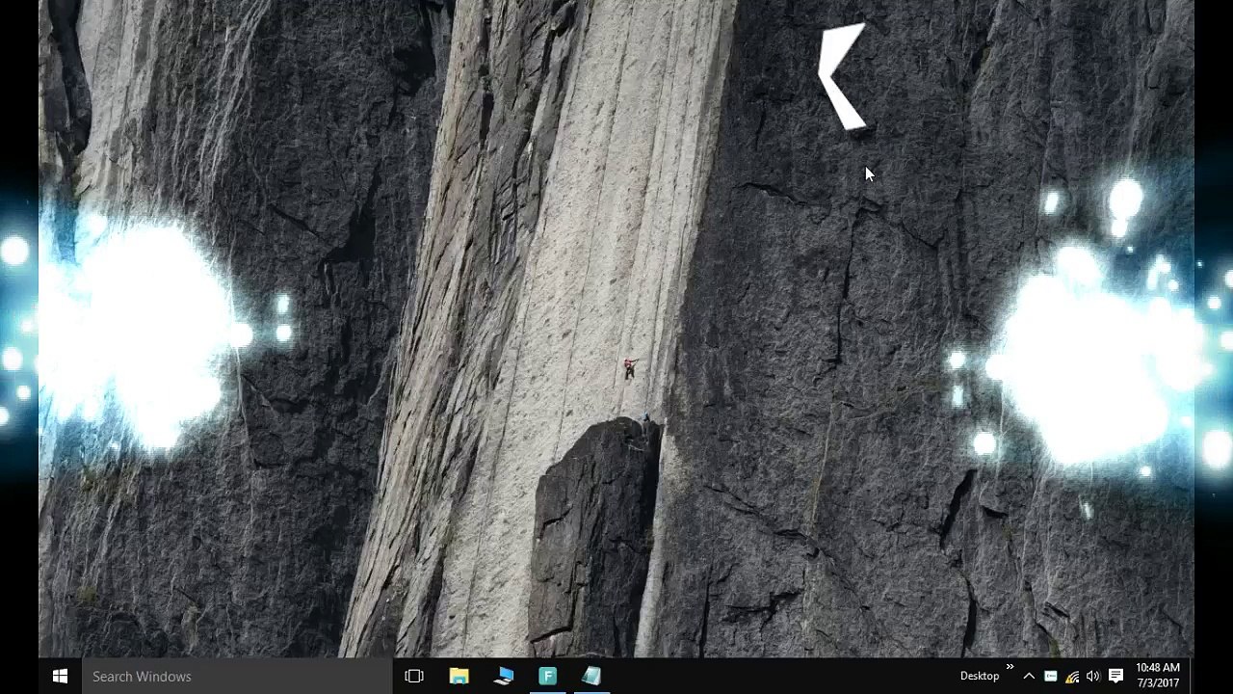Screen dimensions: 1233x694
Task: Switch to the teal F app on taskbar
Action: pos(547,676)
